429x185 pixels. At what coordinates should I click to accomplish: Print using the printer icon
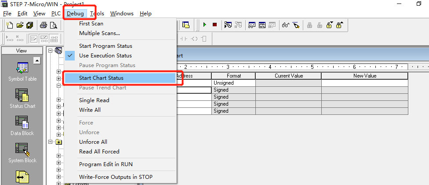click(x=44, y=25)
